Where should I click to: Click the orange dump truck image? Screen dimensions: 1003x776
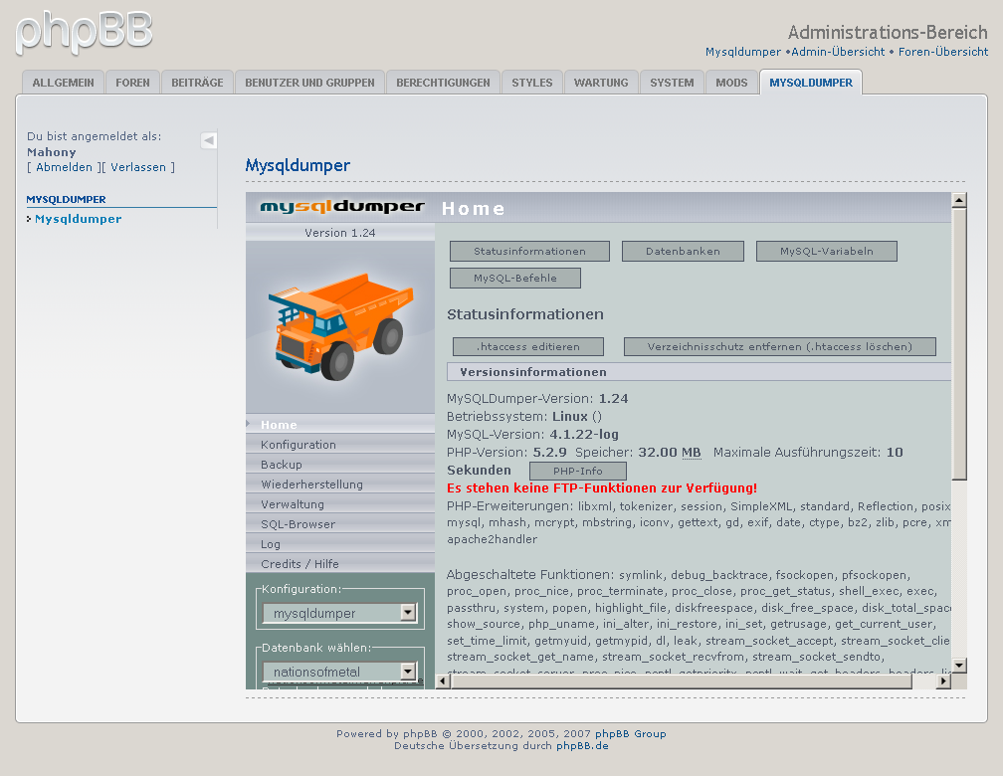[x=341, y=326]
